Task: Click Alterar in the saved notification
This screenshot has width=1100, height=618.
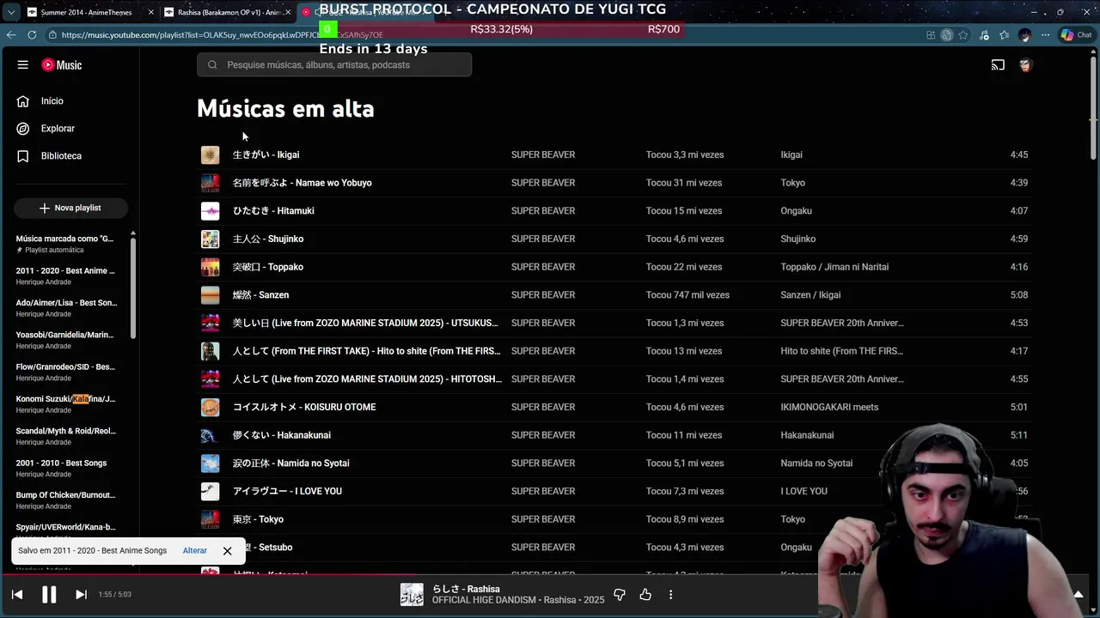Action: [x=195, y=550]
